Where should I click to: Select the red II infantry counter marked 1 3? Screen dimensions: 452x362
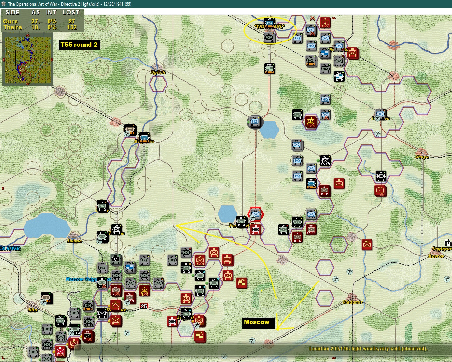pyautogui.click(x=214, y=252)
